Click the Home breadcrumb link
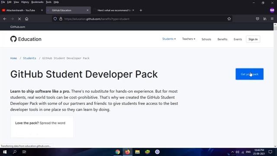 pyautogui.click(x=13, y=58)
